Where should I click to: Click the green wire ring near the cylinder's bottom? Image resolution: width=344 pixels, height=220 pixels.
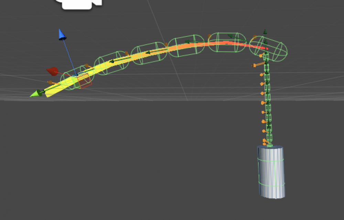point(272,185)
